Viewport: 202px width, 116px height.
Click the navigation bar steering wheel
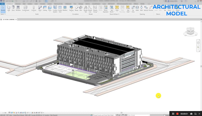tap(198, 43)
